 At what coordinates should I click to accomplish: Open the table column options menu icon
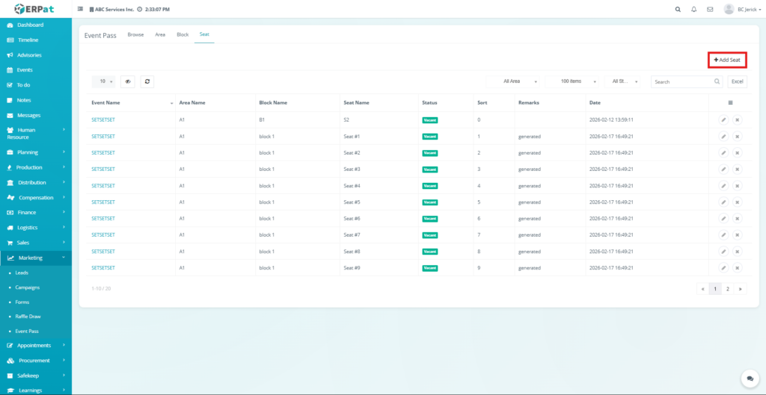pos(730,102)
